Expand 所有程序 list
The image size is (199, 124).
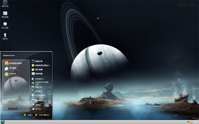(x=15, y=109)
